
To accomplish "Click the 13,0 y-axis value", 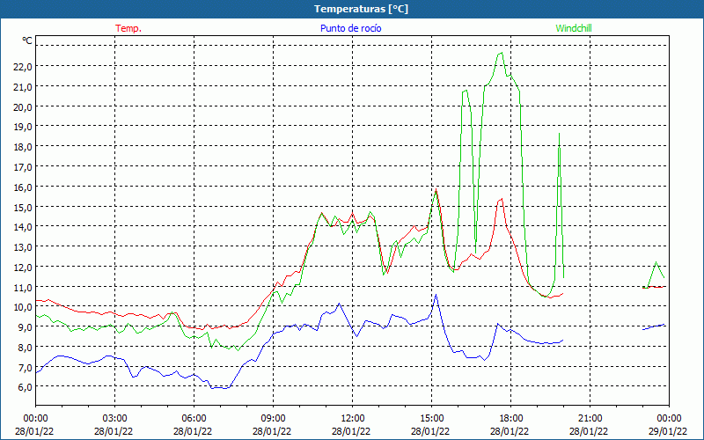I will tap(23, 247).
